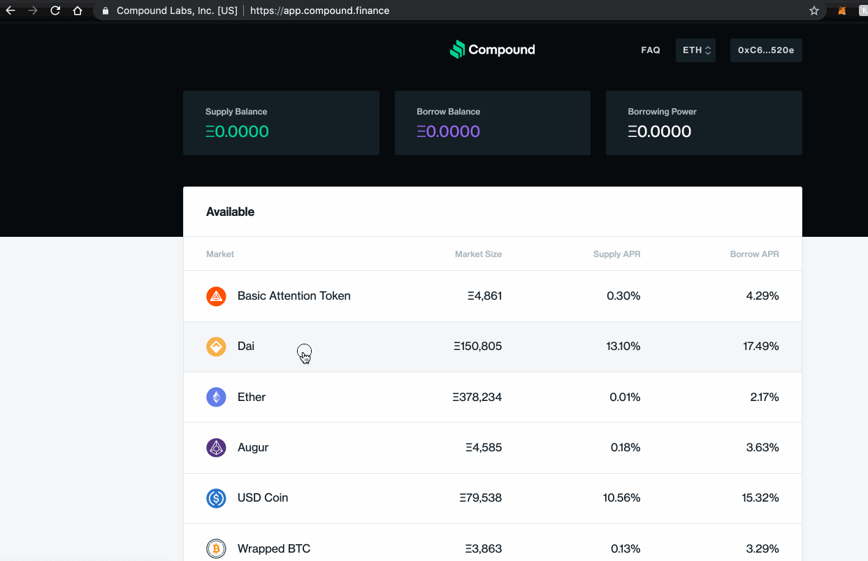Click the Market column header
This screenshot has width=868, height=561.
pyautogui.click(x=220, y=254)
